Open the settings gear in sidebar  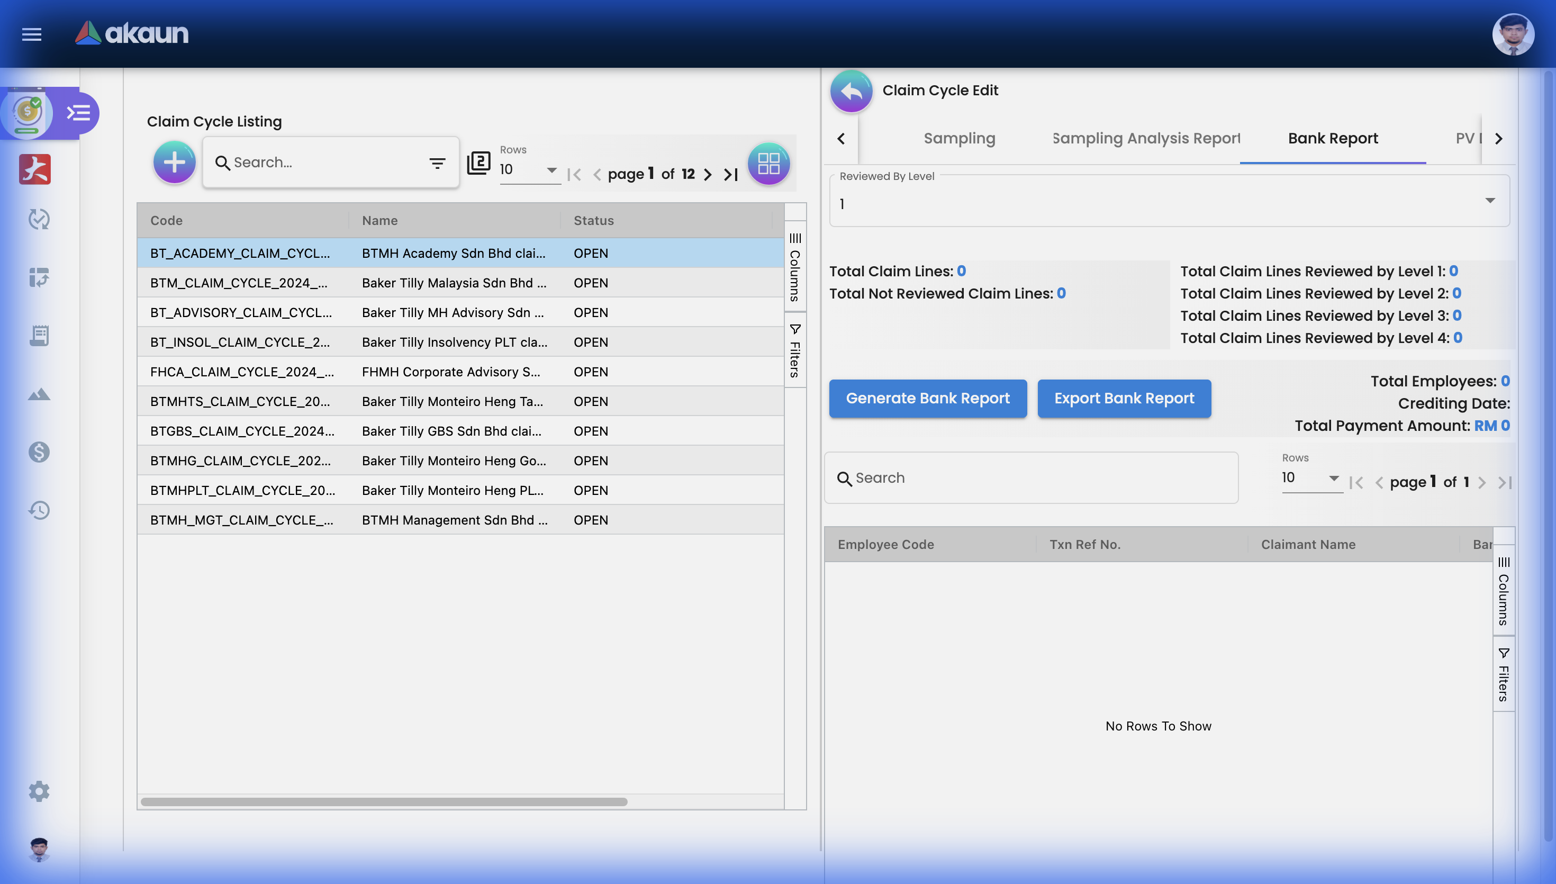[39, 791]
